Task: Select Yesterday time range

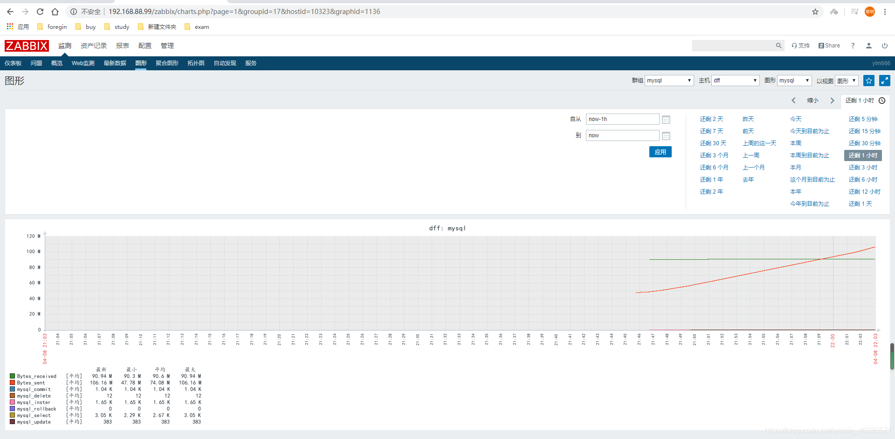Action: coord(748,119)
